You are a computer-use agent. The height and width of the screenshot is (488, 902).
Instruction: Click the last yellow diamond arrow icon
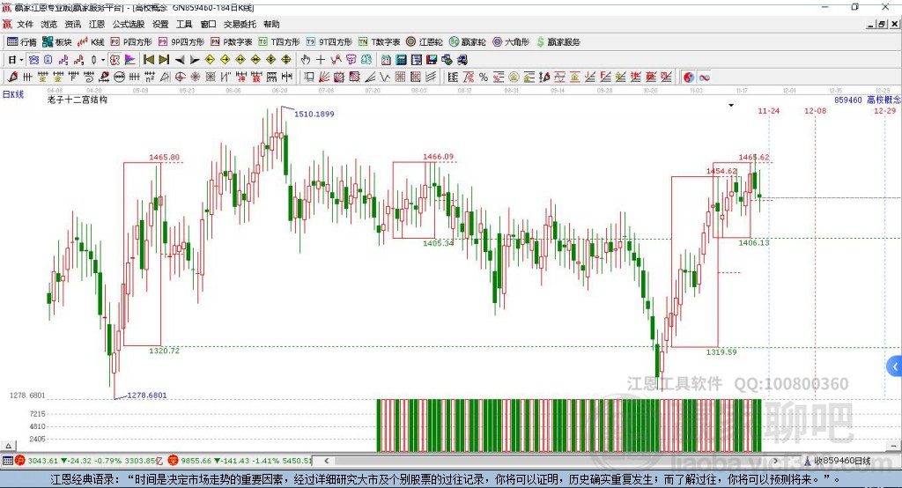pos(286,60)
